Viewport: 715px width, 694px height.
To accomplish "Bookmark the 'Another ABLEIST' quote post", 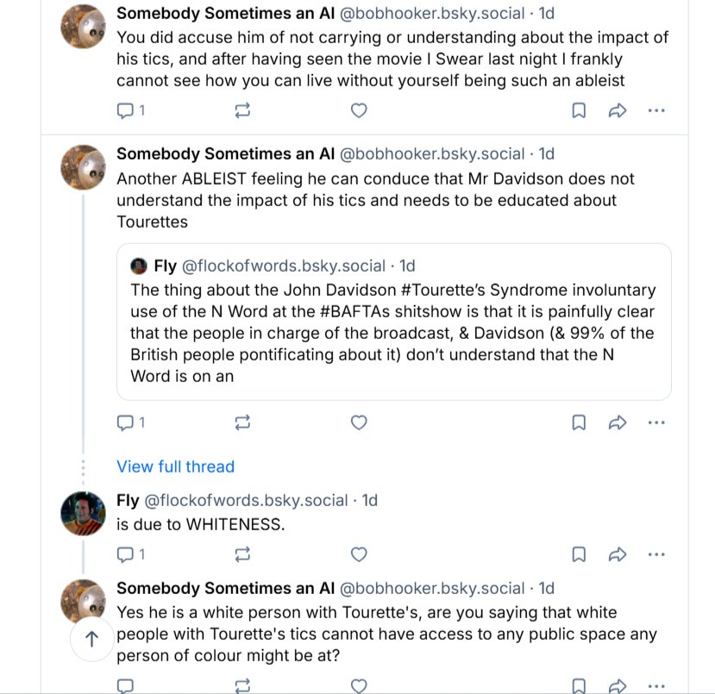I will pos(580,422).
